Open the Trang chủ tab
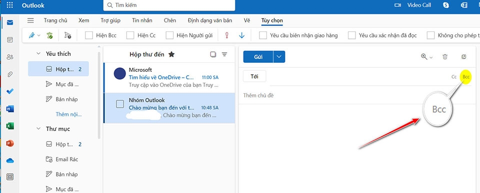The height and width of the screenshot is (193, 480). pyautogui.click(x=55, y=20)
